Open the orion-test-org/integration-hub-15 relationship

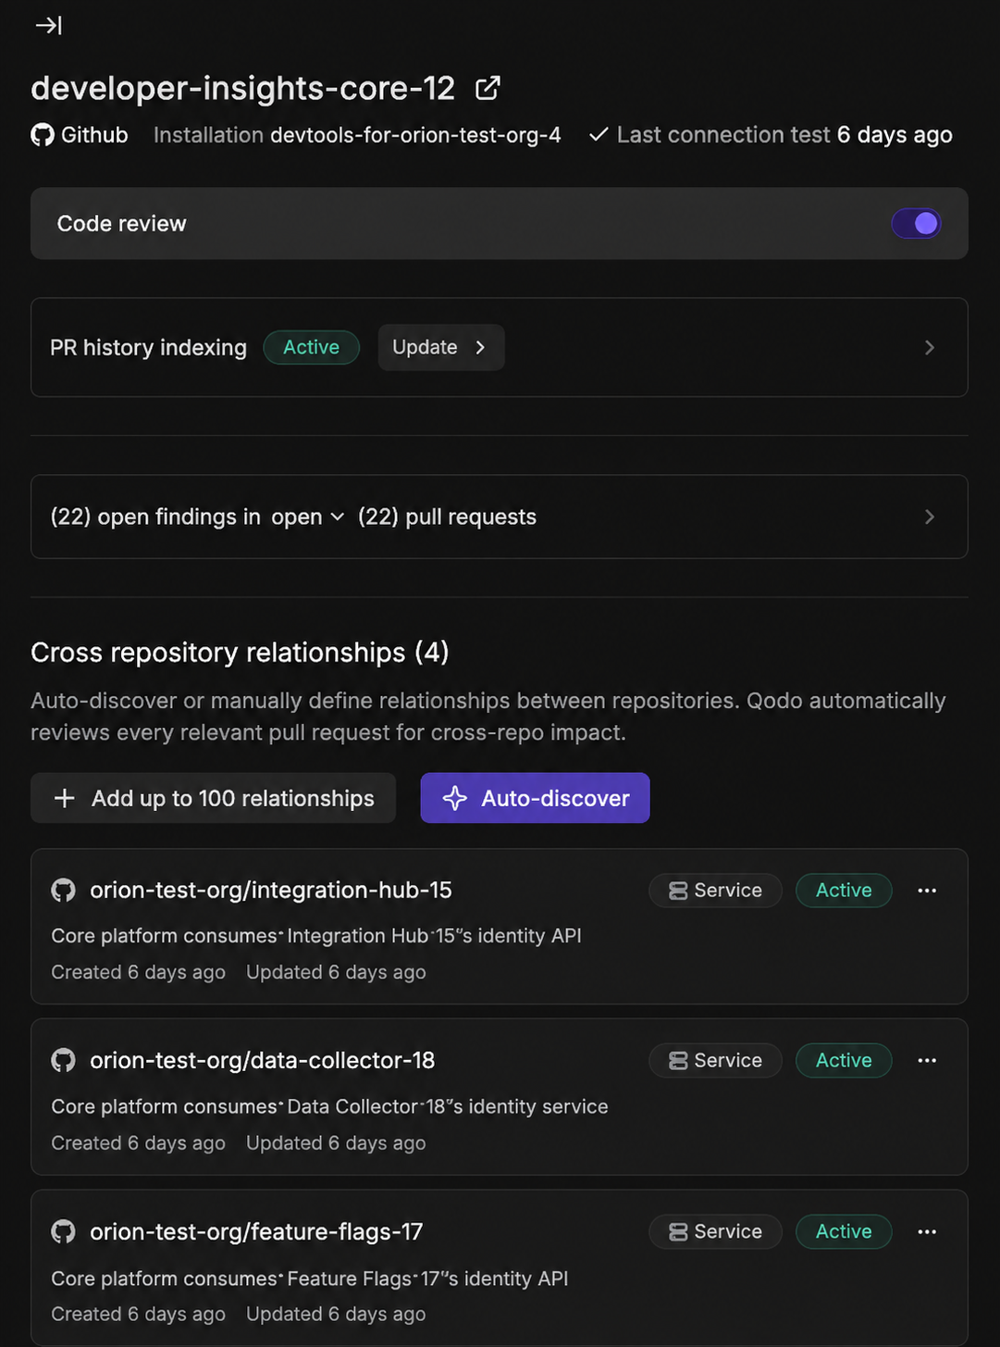271,891
